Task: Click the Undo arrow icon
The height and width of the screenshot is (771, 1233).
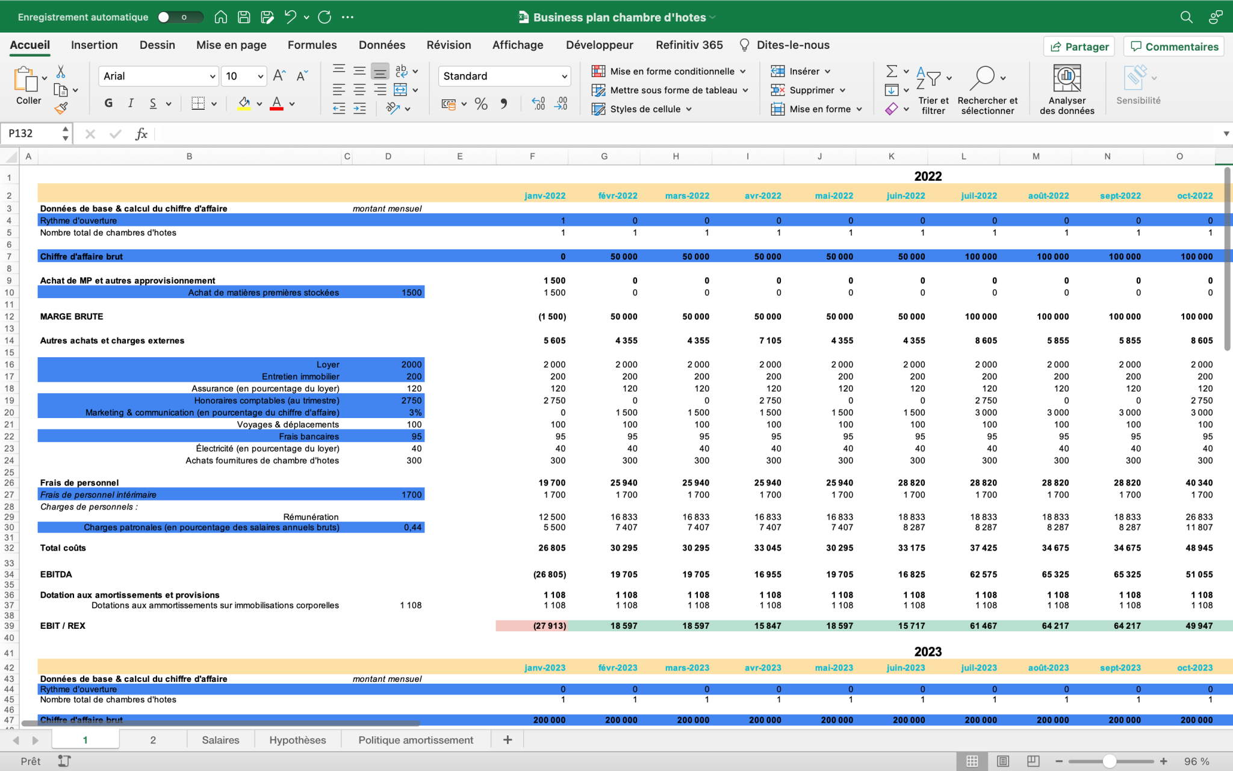Action: pos(290,17)
